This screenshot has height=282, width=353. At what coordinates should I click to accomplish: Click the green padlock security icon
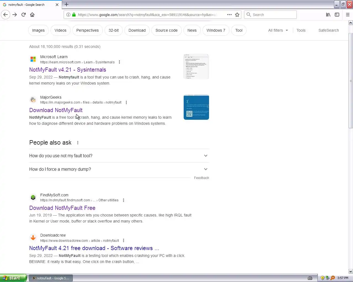coord(74,15)
